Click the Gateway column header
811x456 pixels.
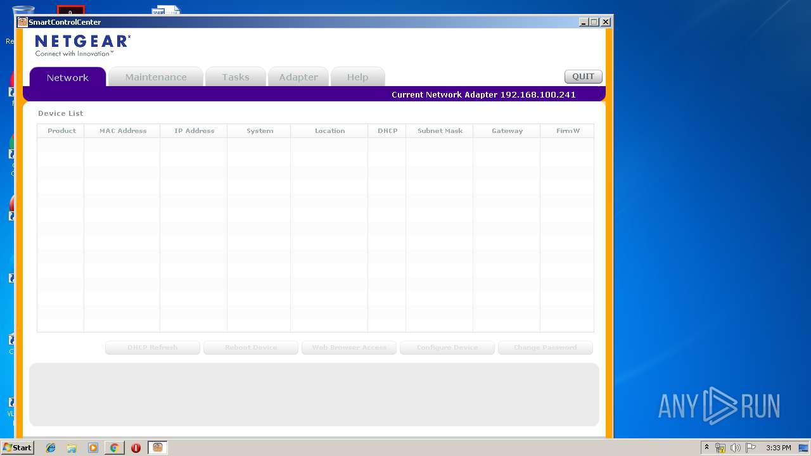click(507, 131)
